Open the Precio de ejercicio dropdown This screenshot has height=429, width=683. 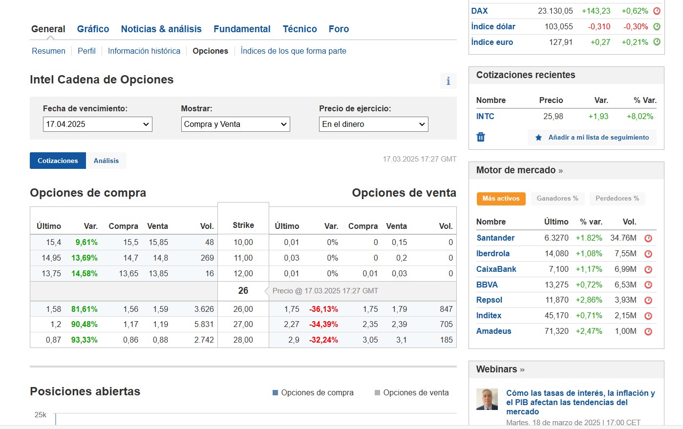(374, 124)
